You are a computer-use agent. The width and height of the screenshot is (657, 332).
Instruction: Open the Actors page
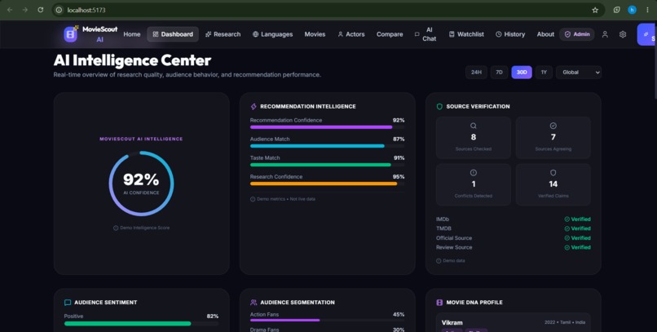coord(351,34)
